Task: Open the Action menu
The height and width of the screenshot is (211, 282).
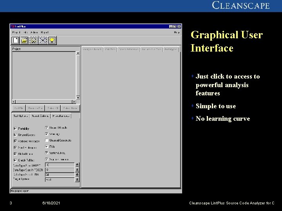Action: click(x=34, y=32)
